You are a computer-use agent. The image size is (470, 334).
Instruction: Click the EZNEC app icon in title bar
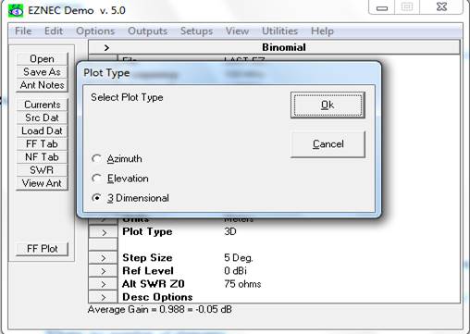[16, 11]
